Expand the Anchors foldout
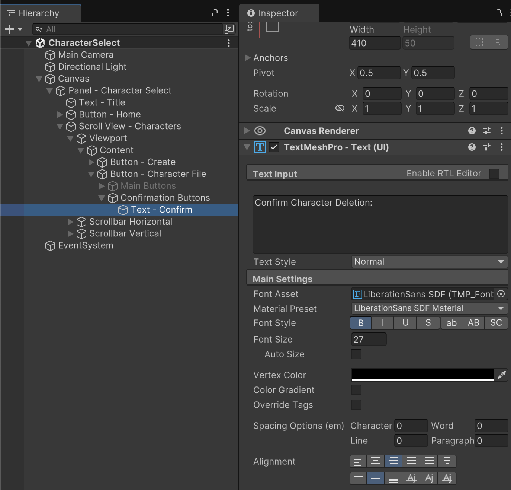 click(x=248, y=58)
